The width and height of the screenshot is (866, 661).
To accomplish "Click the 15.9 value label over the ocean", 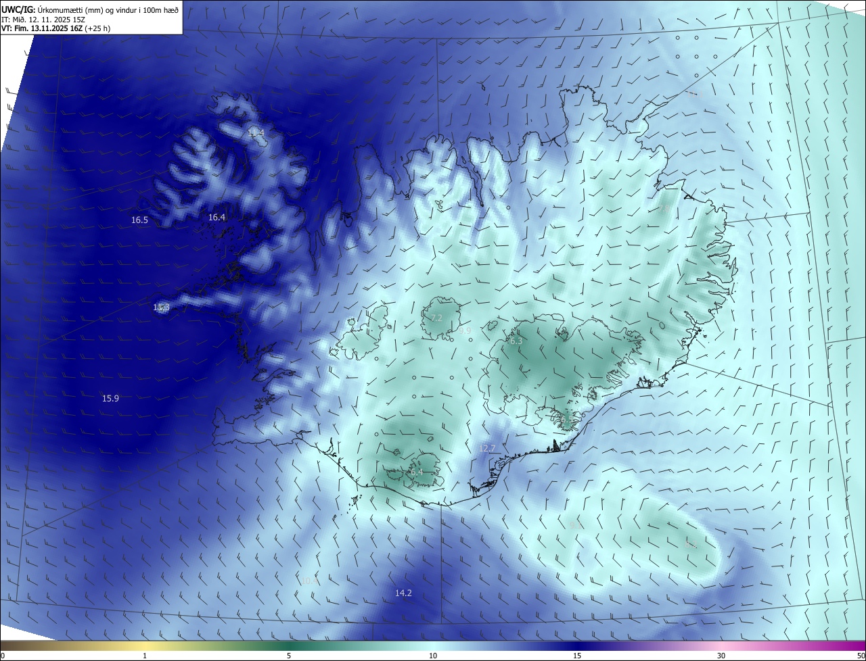I will coord(110,399).
